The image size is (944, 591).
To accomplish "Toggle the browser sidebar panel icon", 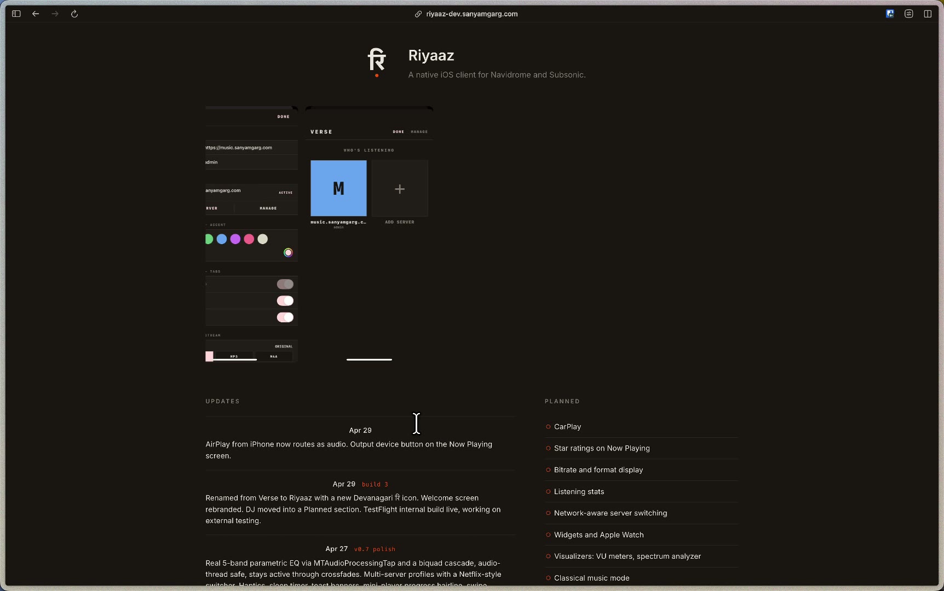I will (x=16, y=14).
